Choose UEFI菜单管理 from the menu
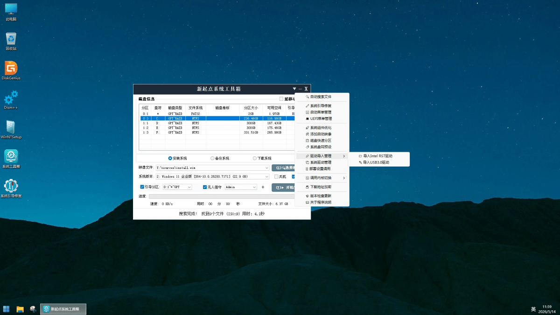Image resolution: width=560 pixels, height=315 pixels. (322, 119)
